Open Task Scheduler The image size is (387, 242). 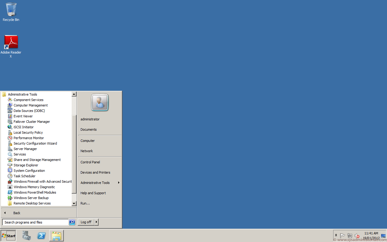tap(24, 176)
